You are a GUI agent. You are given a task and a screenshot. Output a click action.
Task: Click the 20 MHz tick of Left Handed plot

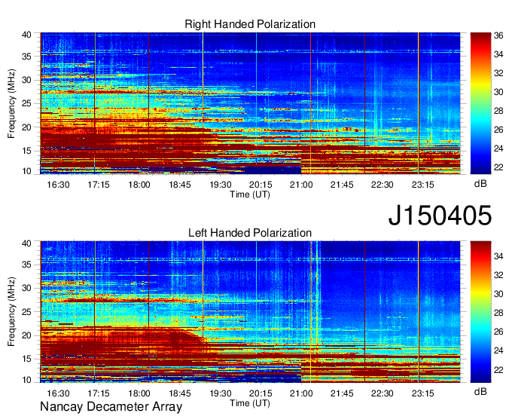(26, 335)
